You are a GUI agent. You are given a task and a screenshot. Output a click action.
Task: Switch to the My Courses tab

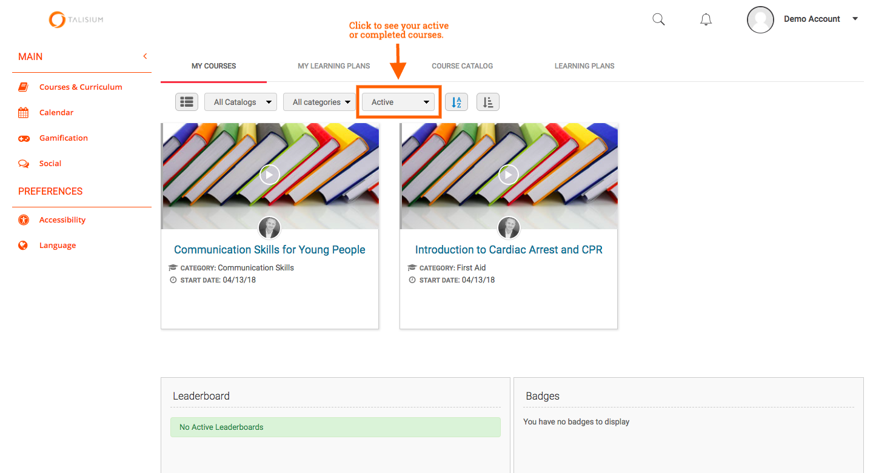point(213,66)
